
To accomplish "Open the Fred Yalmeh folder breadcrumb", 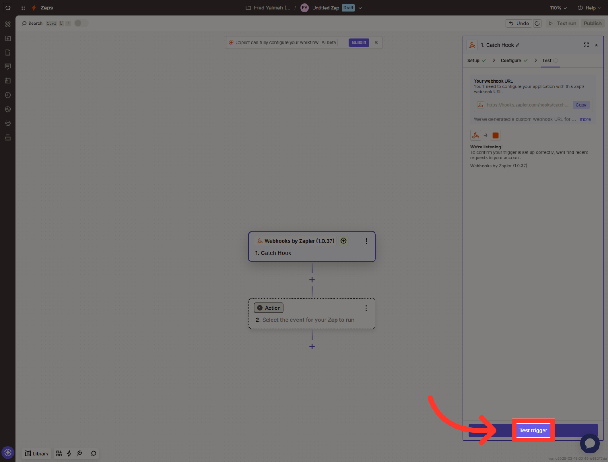I will point(268,8).
